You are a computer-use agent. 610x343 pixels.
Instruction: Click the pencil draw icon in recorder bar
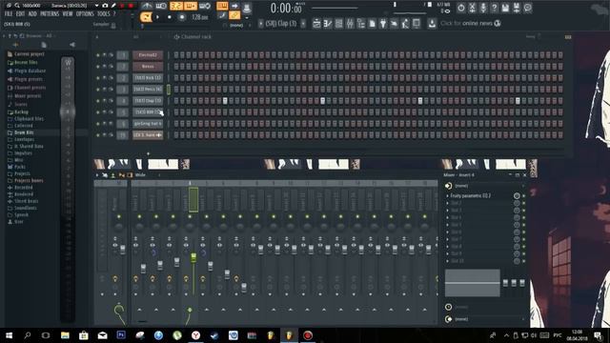pyautogui.click(x=113, y=6)
